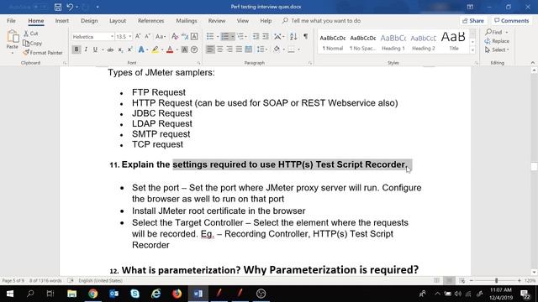Justify the paragraph text

[x=239, y=49]
